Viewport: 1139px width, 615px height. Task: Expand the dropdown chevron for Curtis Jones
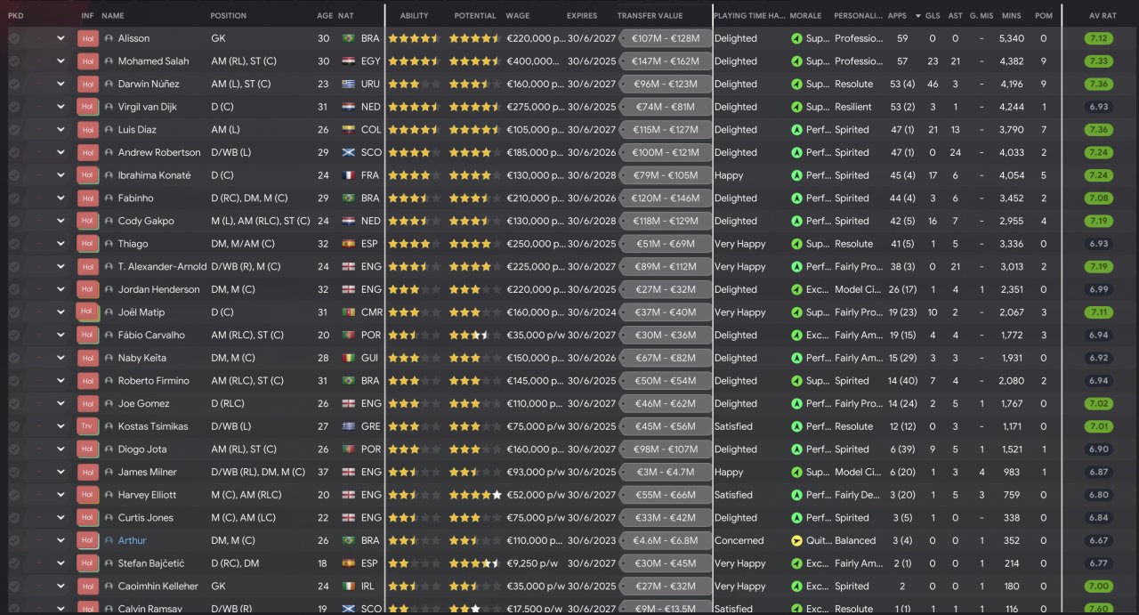(61, 518)
